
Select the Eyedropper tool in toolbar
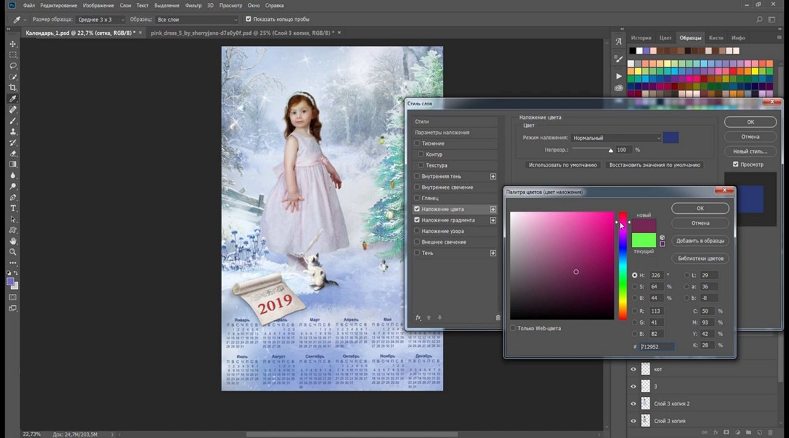[13, 99]
